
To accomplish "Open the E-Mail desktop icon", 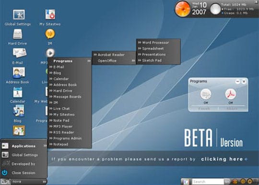I will (x=20, y=53).
